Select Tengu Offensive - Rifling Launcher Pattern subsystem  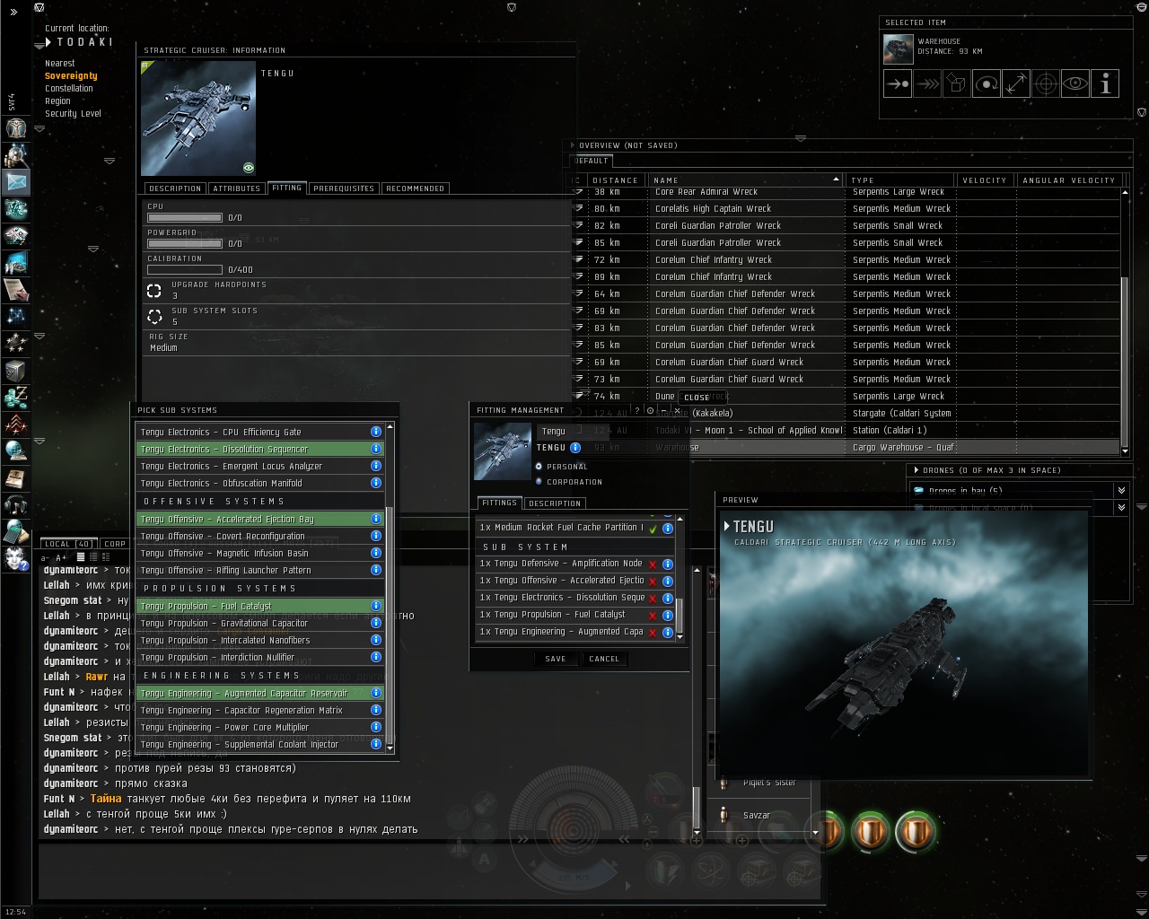coord(259,570)
